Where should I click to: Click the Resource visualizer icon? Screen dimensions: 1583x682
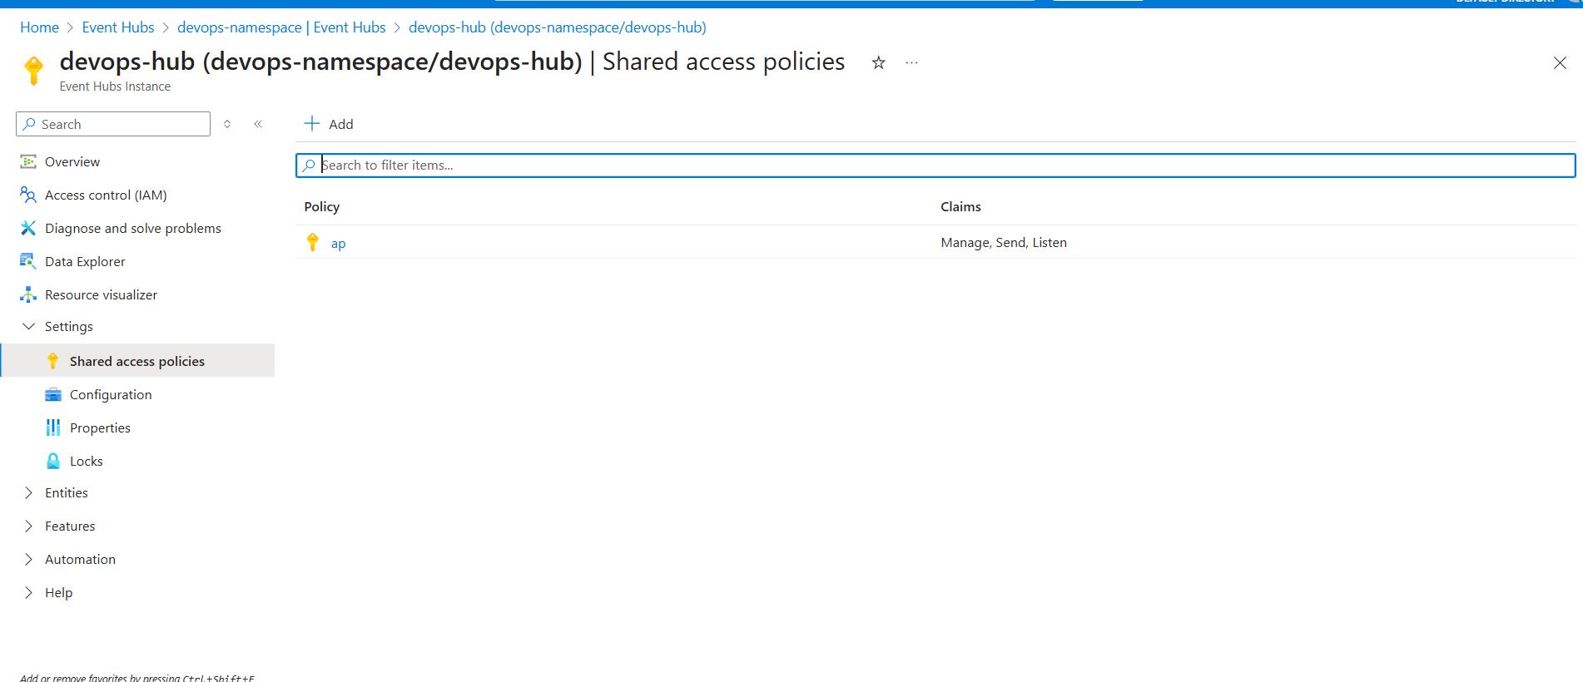tap(28, 294)
